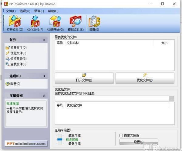The width and height of the screenshot is (182, 151).
Task: Maximize the PPTminimizer window
Action: pyautogui.click(x=163, y=4)
